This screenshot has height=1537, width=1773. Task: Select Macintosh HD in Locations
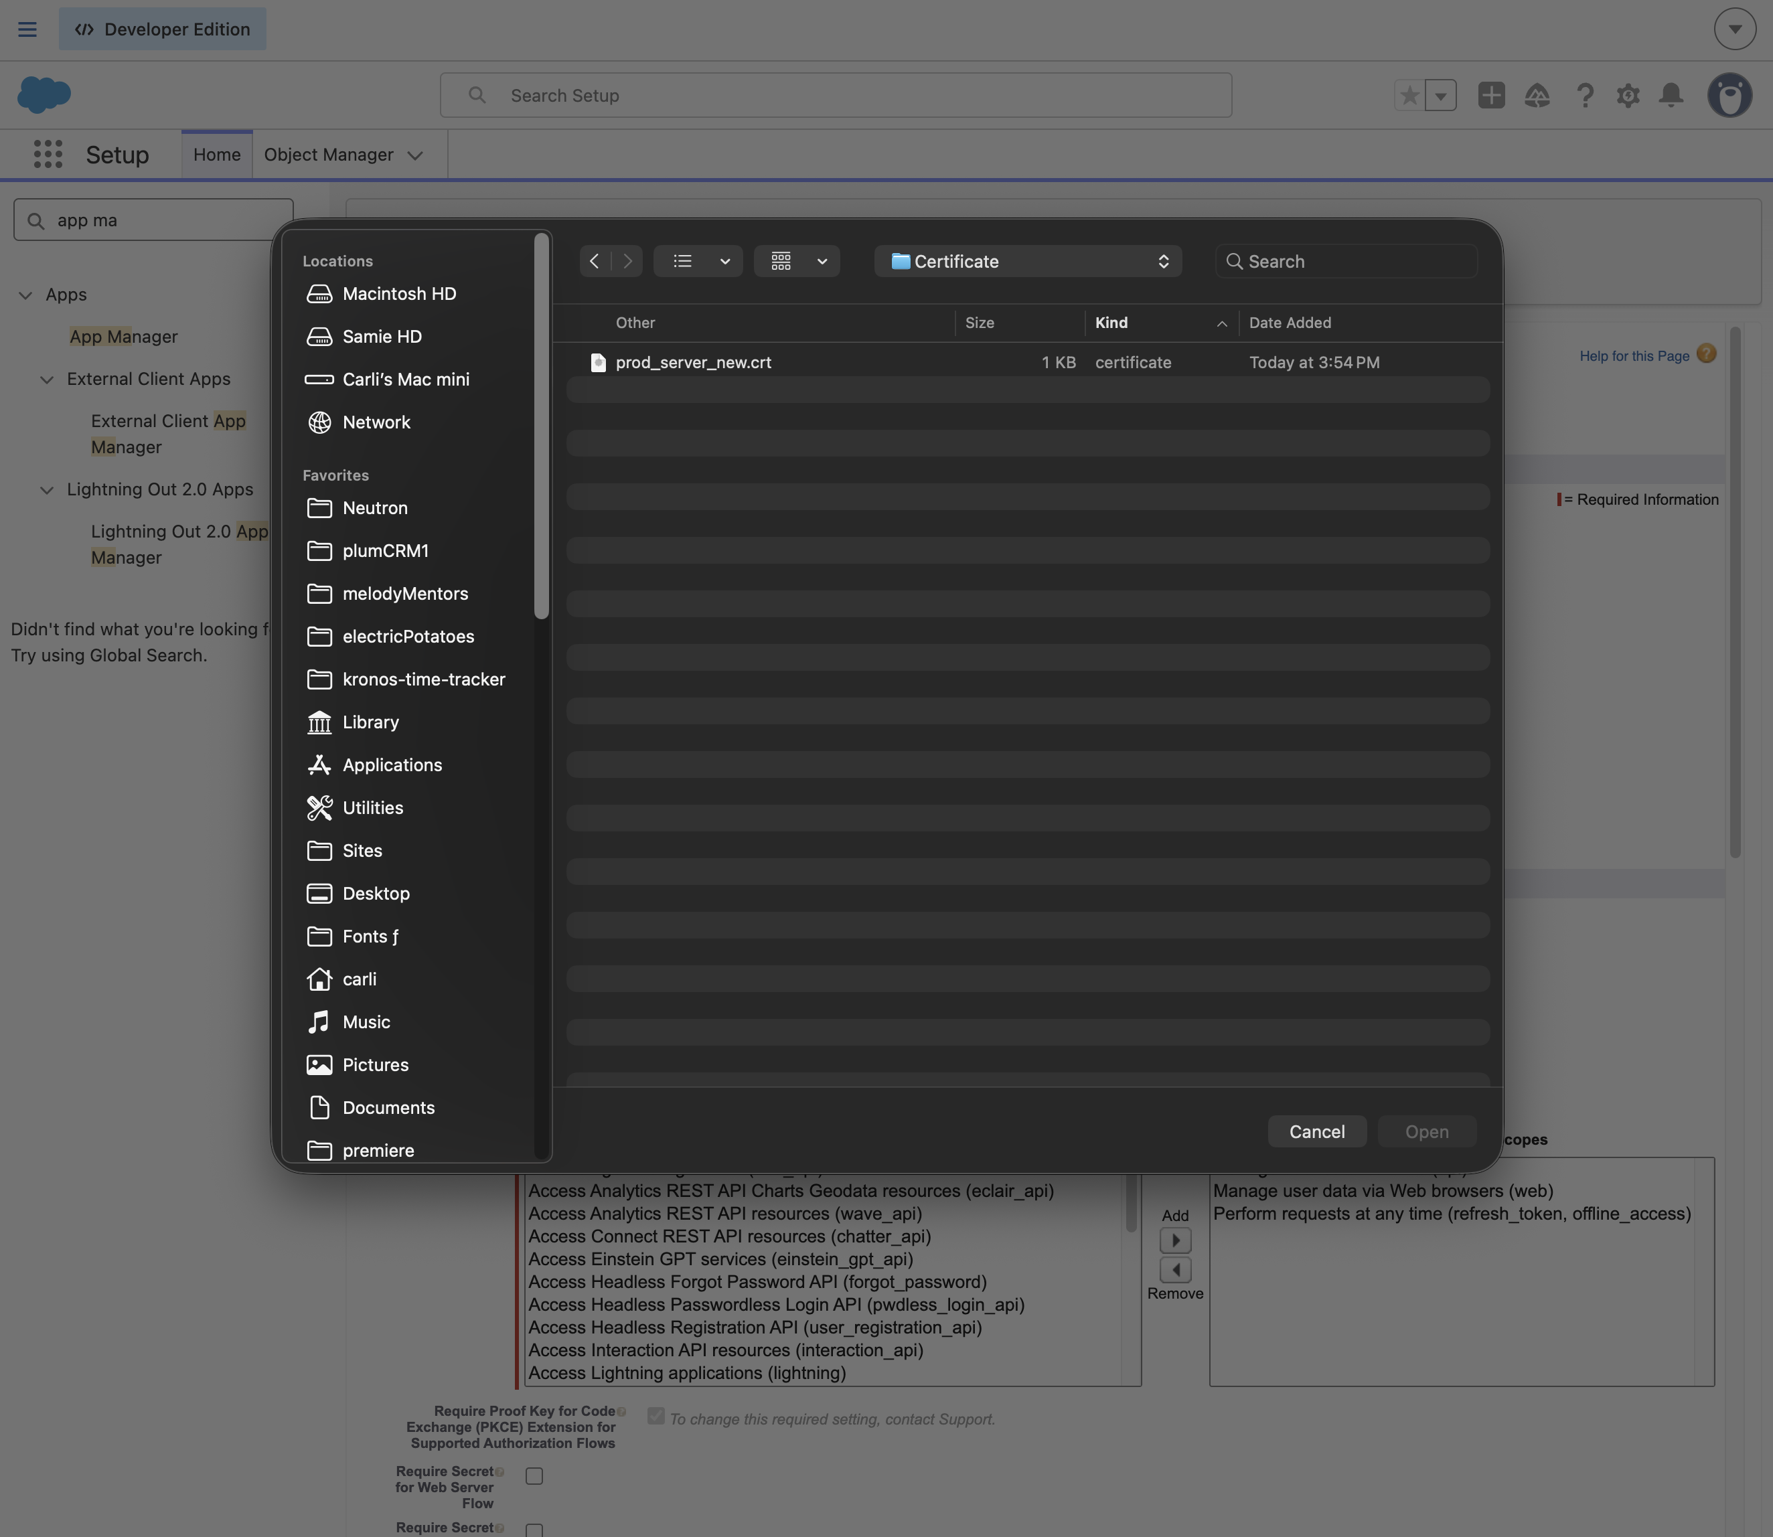(399, 294)
